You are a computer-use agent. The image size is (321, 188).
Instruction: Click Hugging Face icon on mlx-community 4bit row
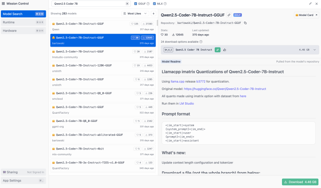pyautogui.click(x=54, y=149)
